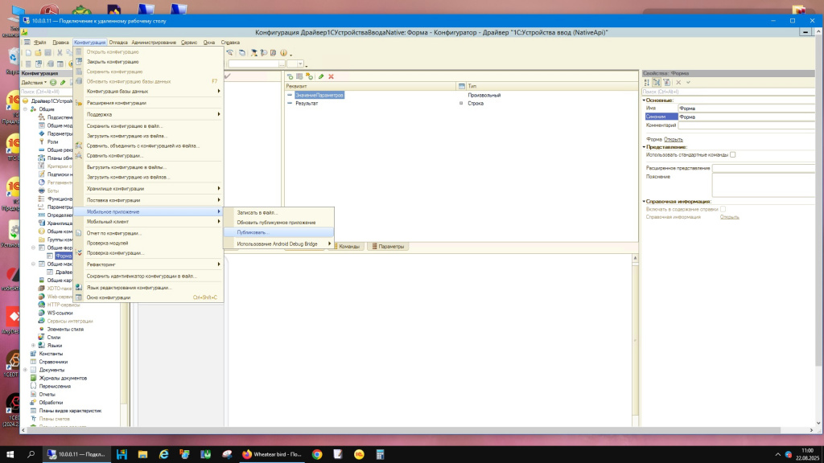Select Закрыть конфигурацию menu item

(x=148, y=62)
